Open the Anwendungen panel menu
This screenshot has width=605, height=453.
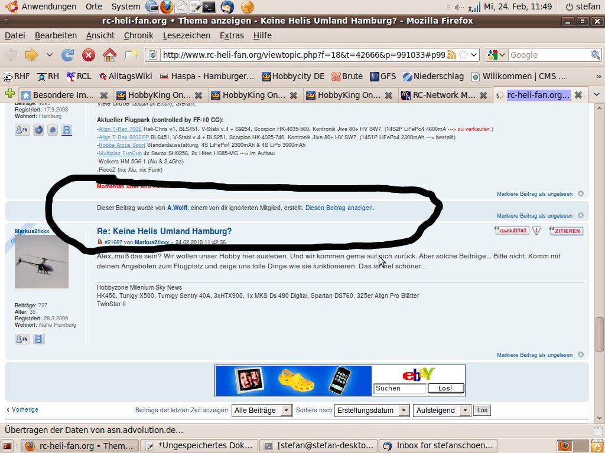coord(49,6)
